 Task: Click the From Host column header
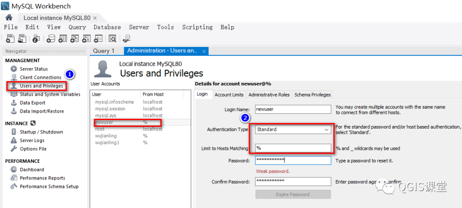point(162,94)
